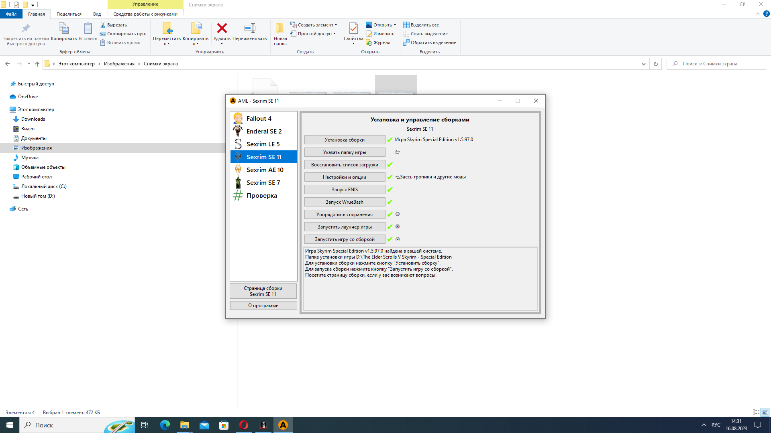This screenshot has height=433, width=771.
Task: Click the gear icon beside Упорядочить сохранения
Action: tap(398, 214)
